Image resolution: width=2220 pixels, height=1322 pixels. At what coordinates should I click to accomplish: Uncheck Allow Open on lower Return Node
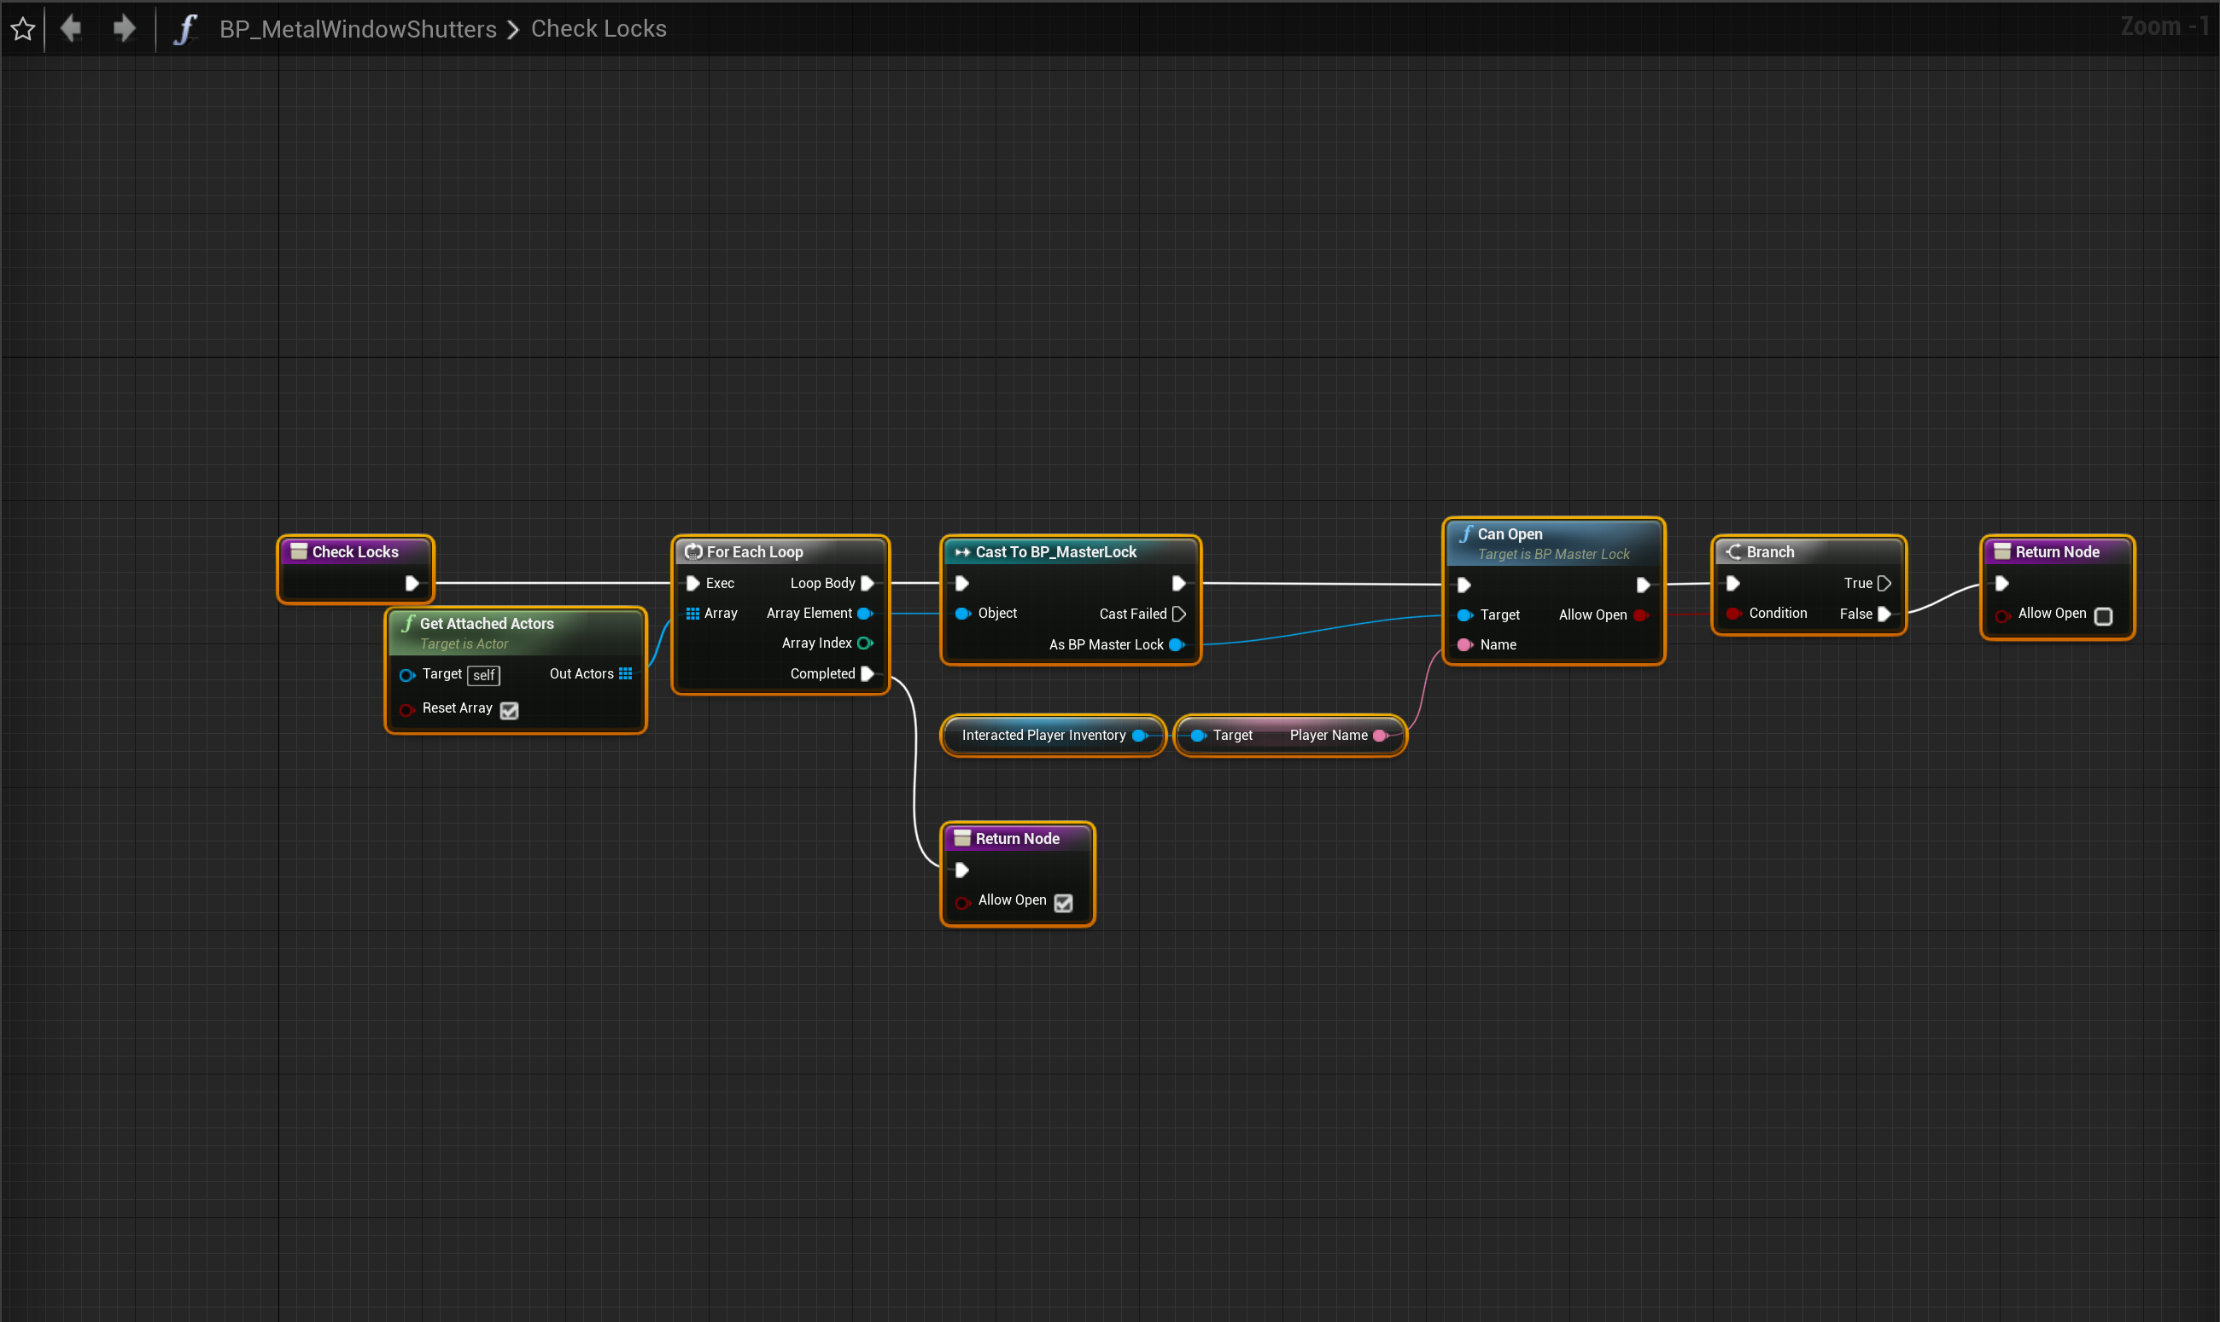(1063, 902)
